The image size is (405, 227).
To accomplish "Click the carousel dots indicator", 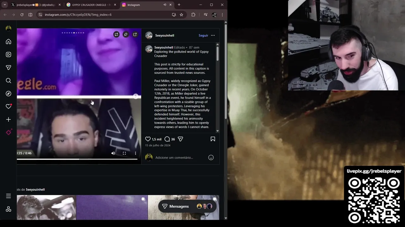I will point(73,33).
